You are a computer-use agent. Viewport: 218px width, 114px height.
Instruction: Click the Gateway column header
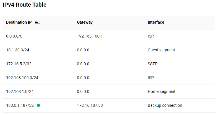coord(85,22)
